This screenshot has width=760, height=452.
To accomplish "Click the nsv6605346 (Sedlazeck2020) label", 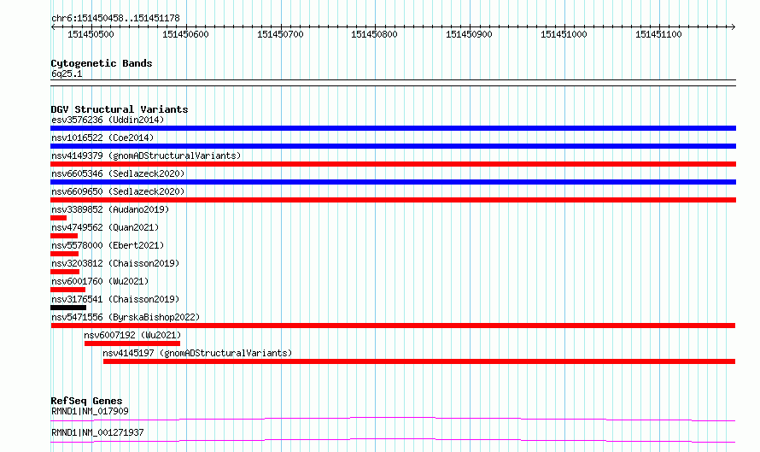I will (x=118, y=173).
